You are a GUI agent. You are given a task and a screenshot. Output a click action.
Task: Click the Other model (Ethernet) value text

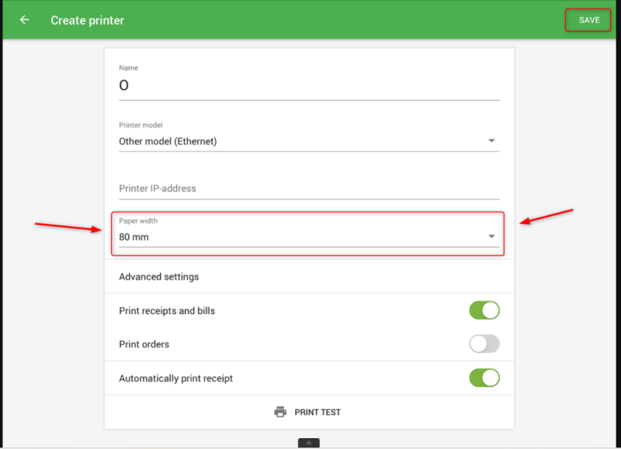click(x=168, y=141)
